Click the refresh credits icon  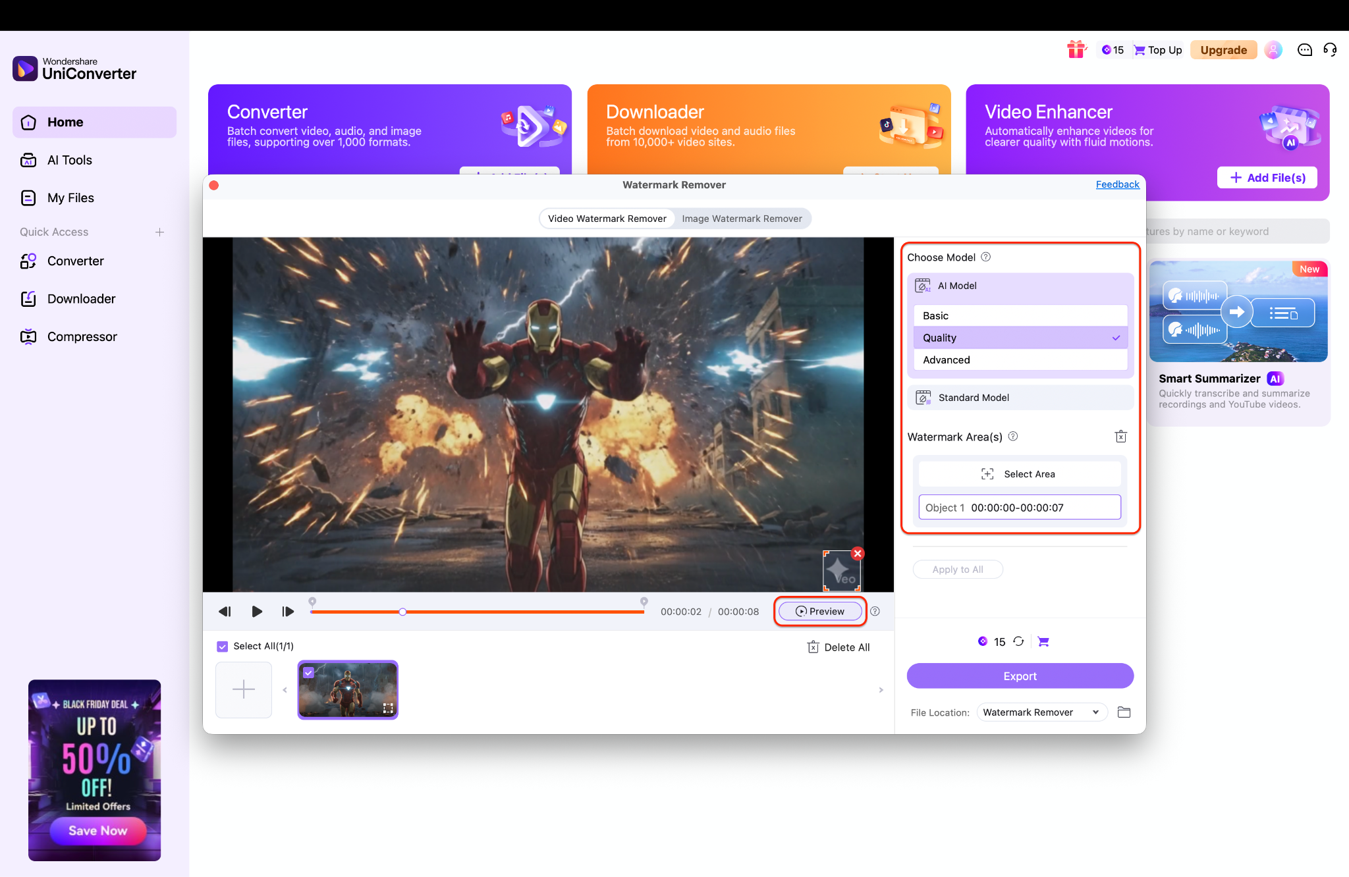[x=1018, y=641]
